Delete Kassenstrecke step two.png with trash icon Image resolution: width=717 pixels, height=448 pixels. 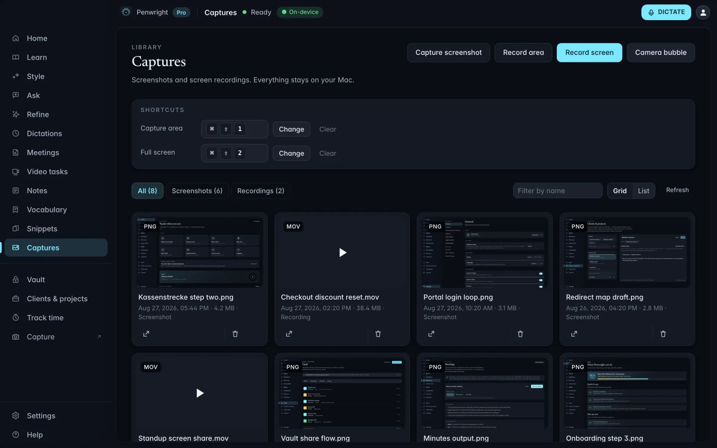coord(235,334)
